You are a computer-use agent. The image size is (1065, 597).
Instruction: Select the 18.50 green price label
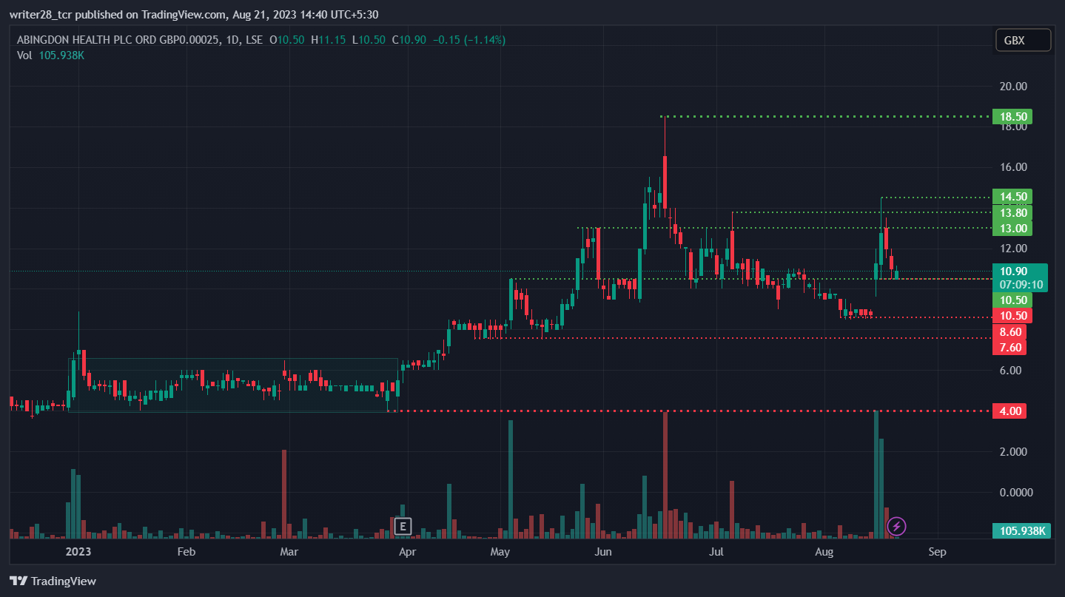[1012, 117]
